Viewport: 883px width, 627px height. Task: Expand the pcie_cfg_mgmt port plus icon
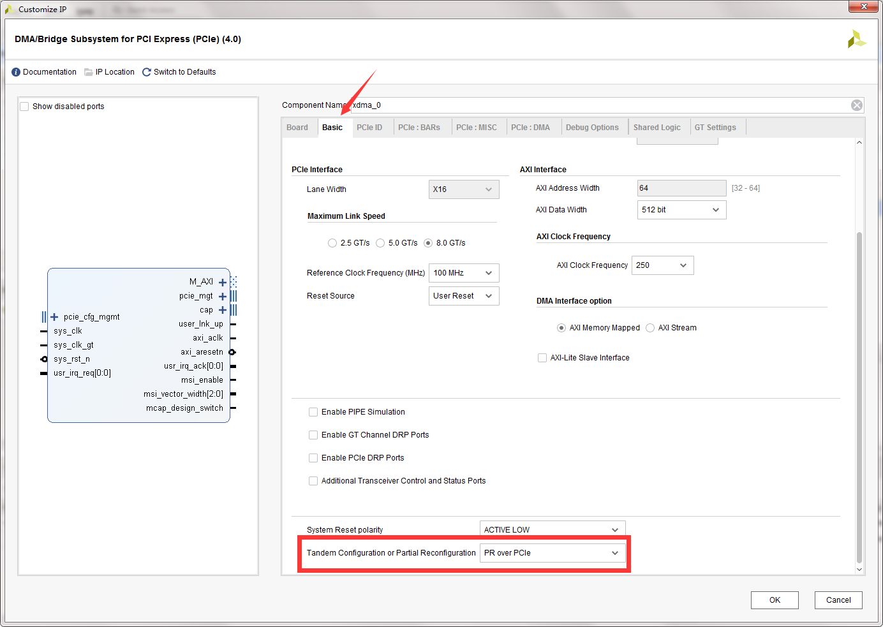pyautogui.click(x=54, y=317)
